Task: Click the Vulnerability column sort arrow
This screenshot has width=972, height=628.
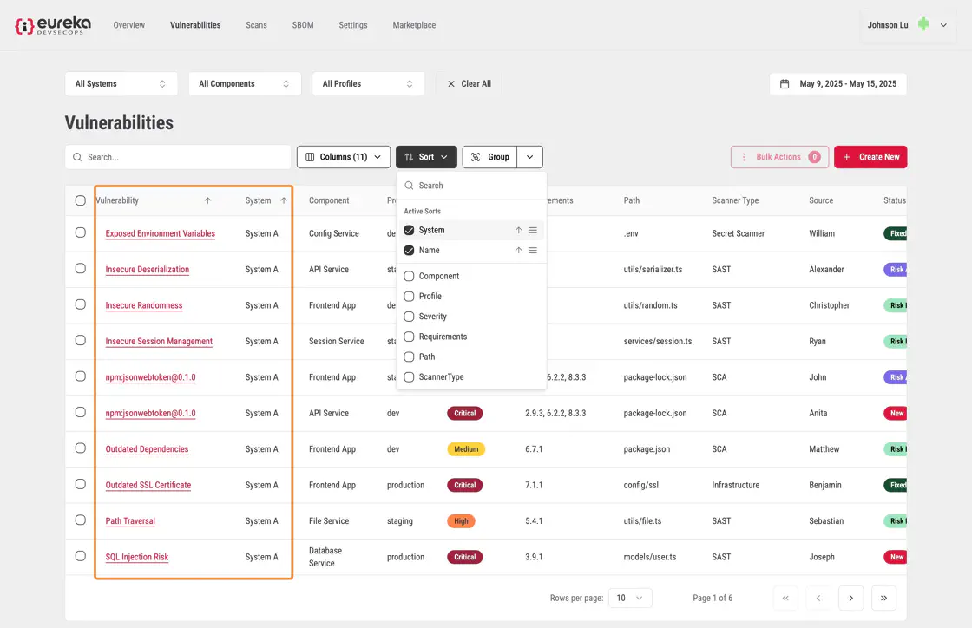Action: point(207,200)
